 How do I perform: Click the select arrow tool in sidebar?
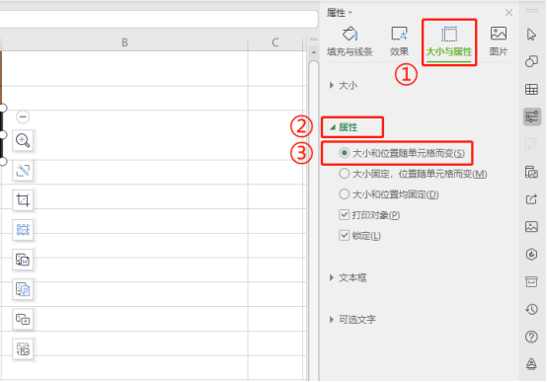point(531,35)
